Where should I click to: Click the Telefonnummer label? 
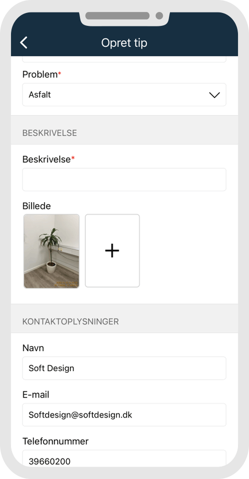55,441
